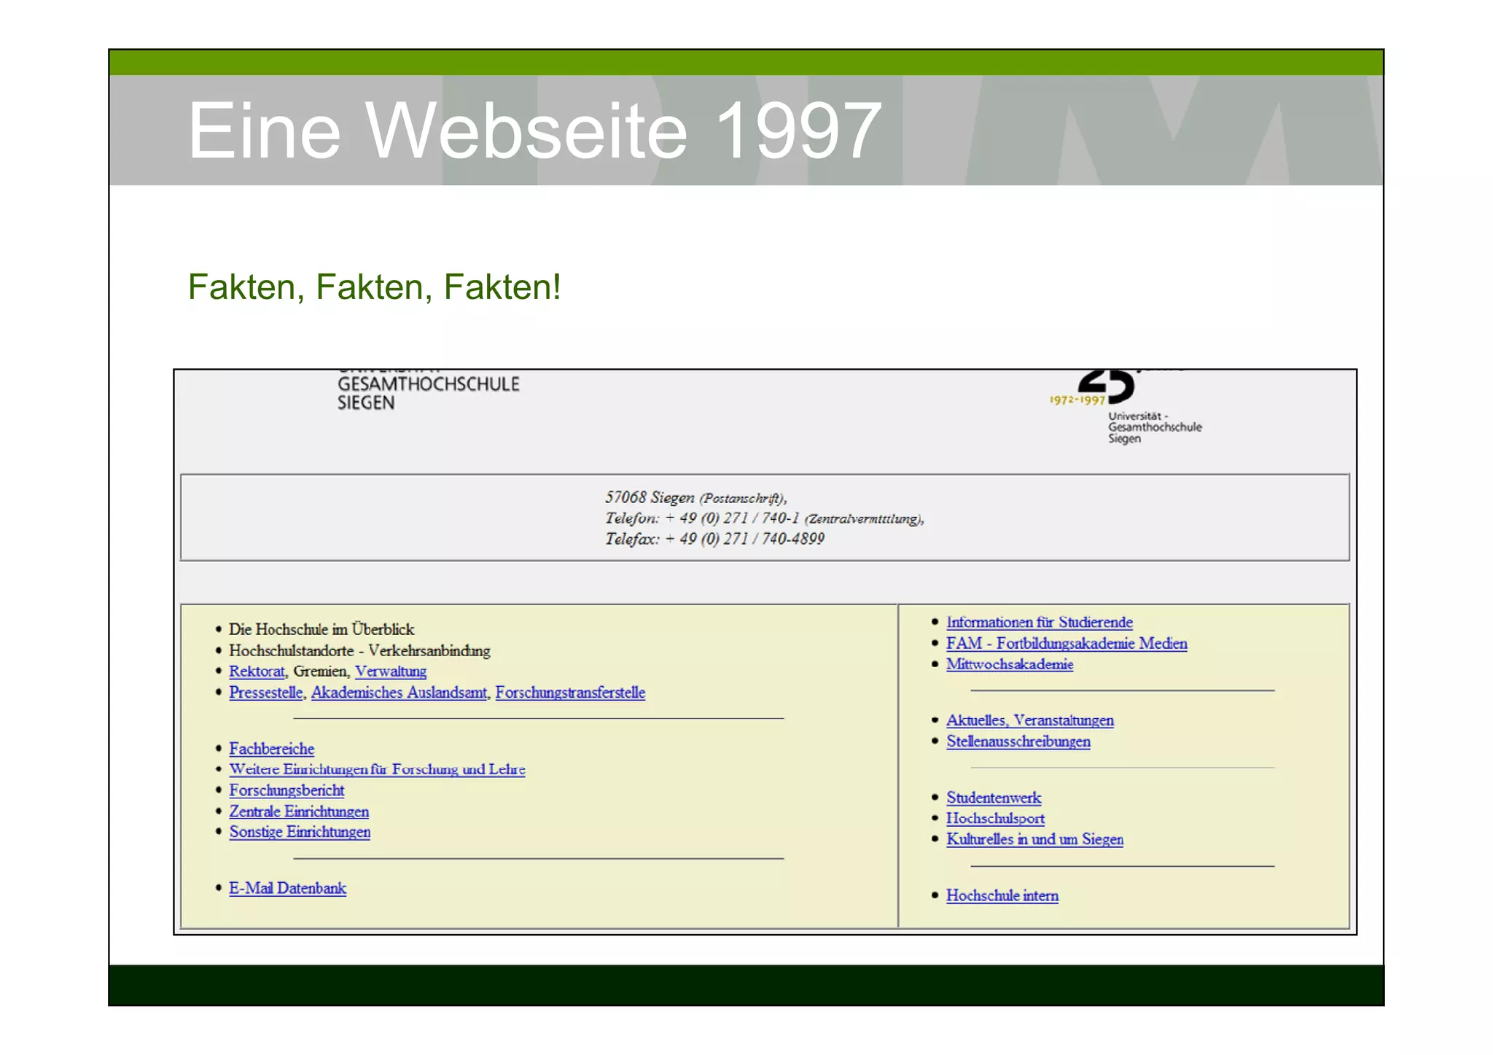Visit the Mittwochsakademie link
Image resolution: width=1493 pixels, height=1055 pixels.
1010,664
